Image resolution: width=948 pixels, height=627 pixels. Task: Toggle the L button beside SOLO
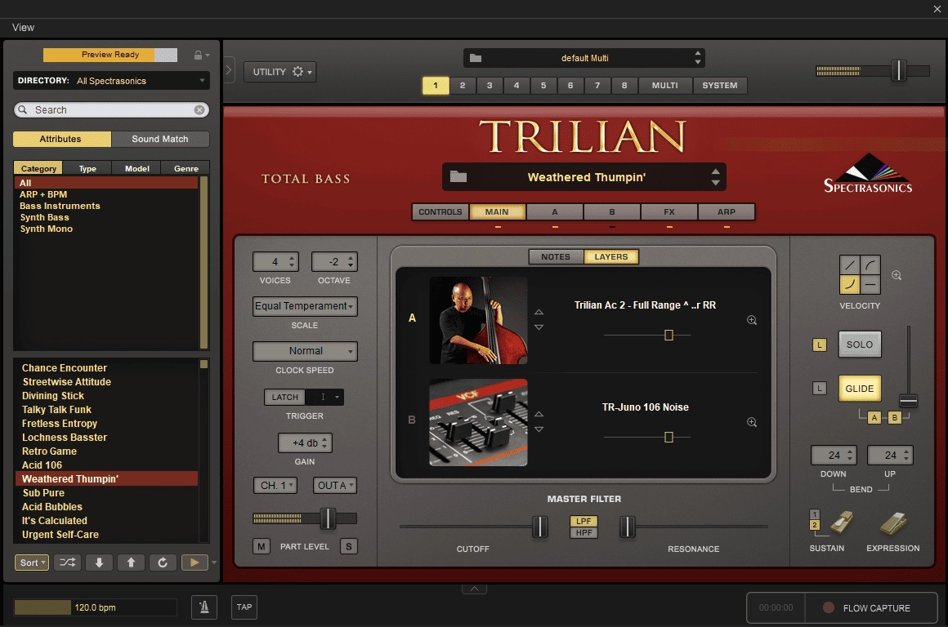point(819,345)
